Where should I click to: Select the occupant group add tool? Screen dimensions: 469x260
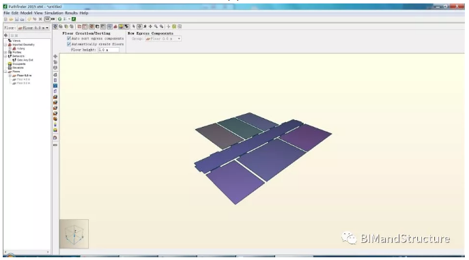55,130
